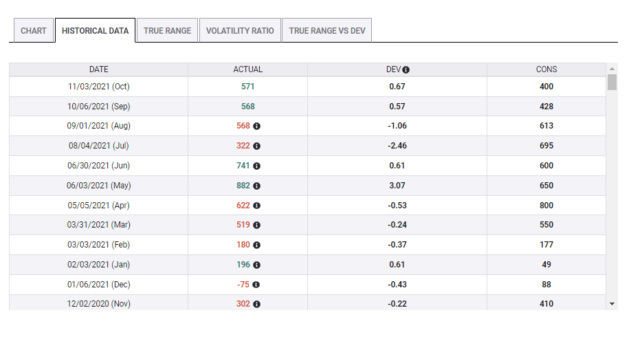Select the Volatility Ratio tab

point(240,31)
